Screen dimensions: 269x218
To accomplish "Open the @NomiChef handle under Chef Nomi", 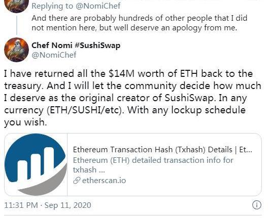I will [x=54, y=55].
